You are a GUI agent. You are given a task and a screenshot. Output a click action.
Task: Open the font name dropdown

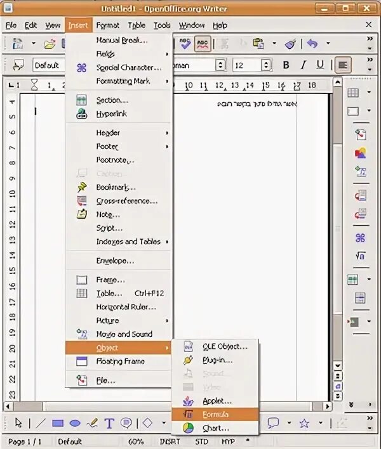[x=220, y=65]
